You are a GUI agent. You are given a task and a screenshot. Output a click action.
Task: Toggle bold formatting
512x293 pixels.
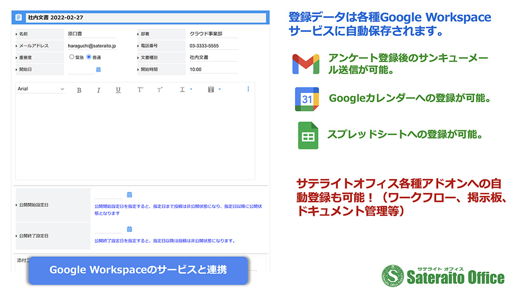click(79, 90)
